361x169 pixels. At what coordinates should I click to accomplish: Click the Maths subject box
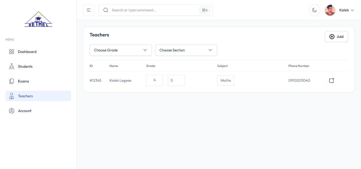226,80
